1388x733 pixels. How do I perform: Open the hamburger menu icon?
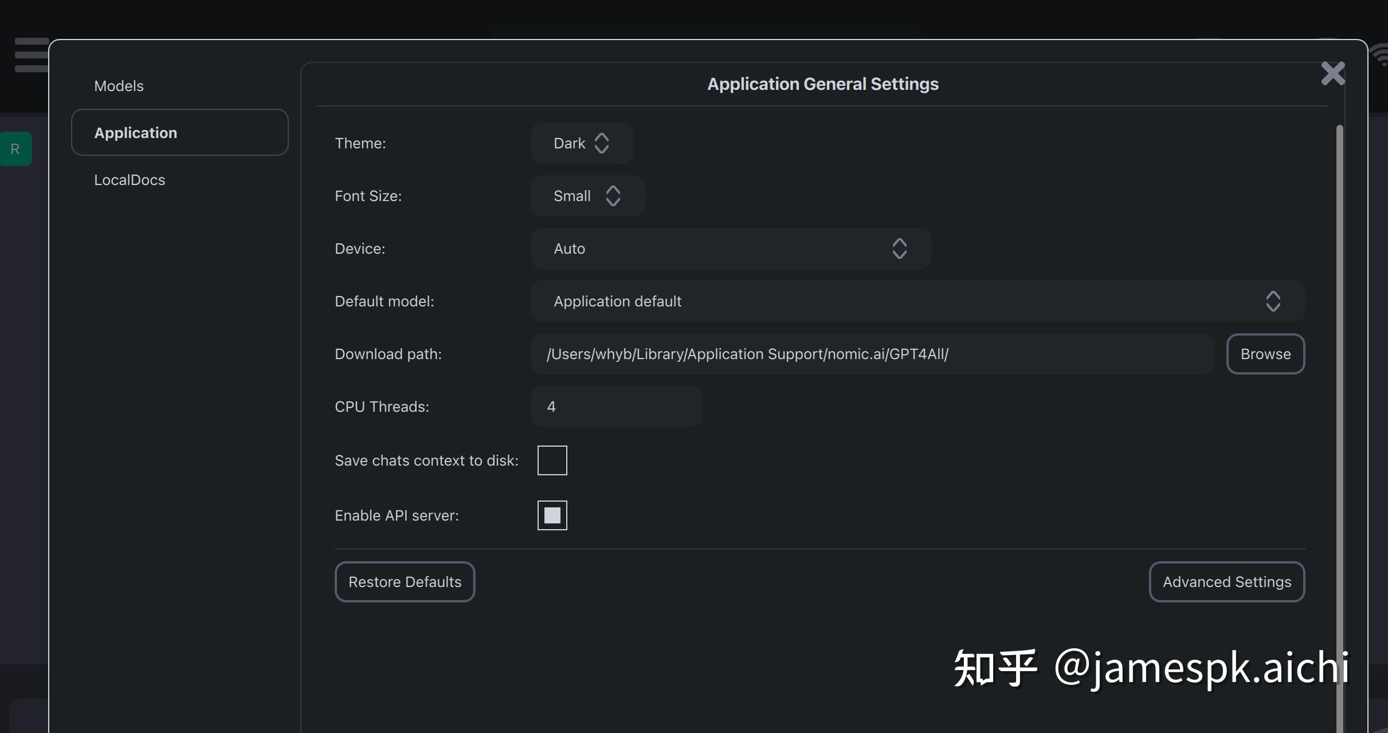31,55
